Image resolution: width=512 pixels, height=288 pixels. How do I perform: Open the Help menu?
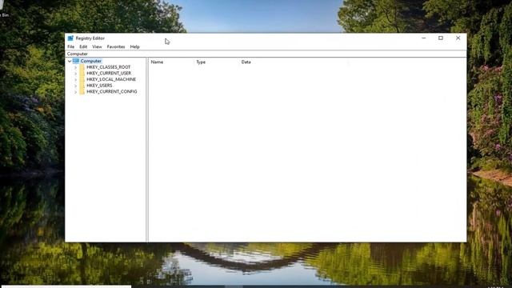click(135, 46)
